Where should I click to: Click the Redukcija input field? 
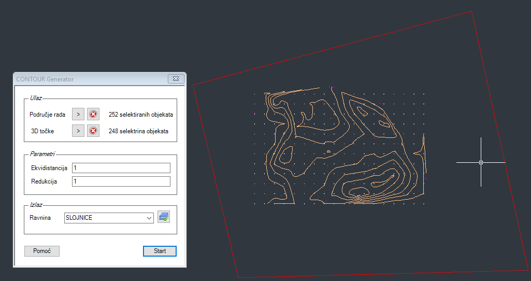pos(121,181)
